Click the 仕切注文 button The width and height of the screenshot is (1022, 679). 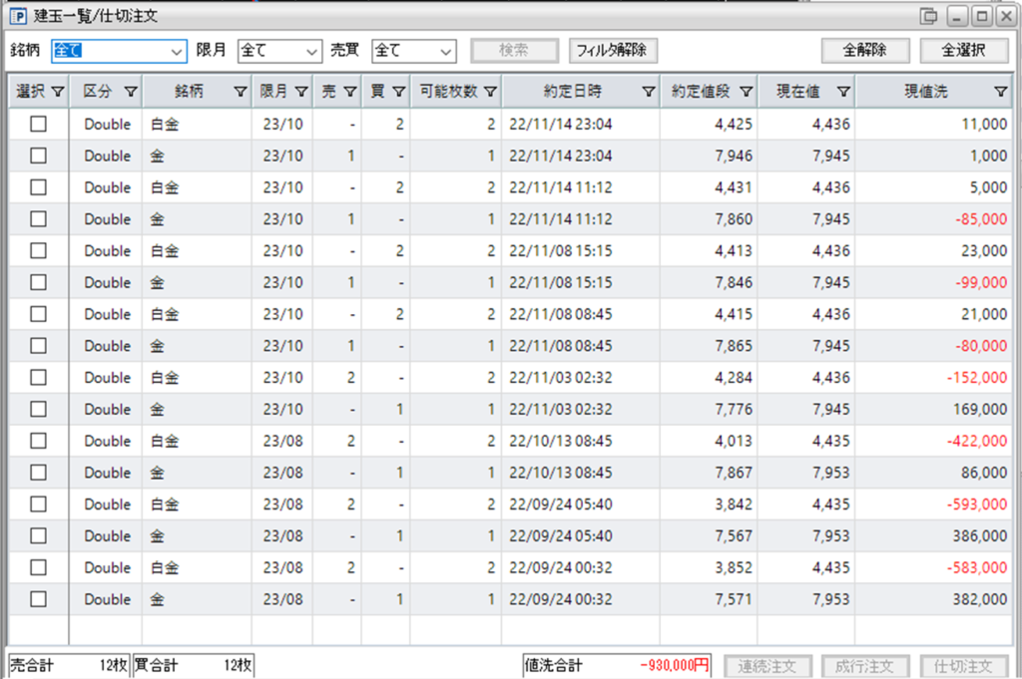point(963,666)
